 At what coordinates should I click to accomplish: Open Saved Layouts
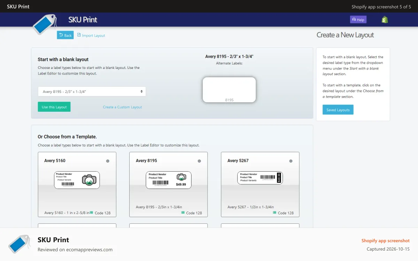[338, 110]
